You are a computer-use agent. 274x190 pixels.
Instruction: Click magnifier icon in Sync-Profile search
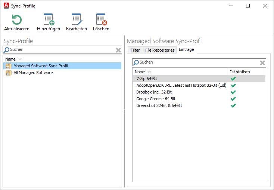pyautogui.click(x=6, y=50)
